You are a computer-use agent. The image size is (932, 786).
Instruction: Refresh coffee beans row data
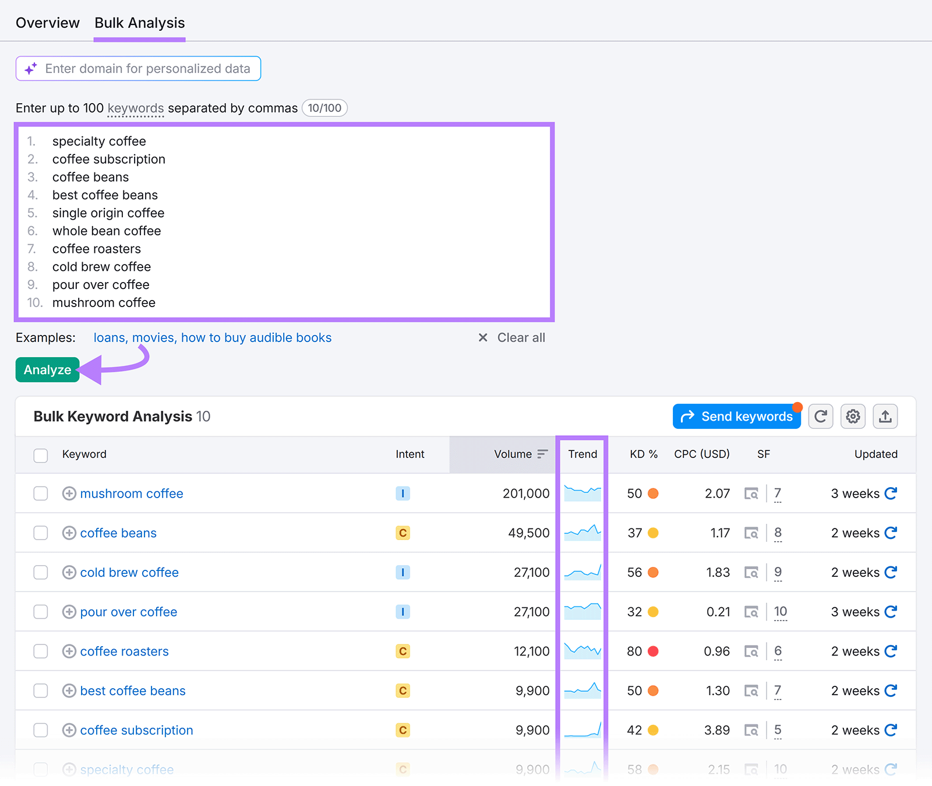coord(891,533)
